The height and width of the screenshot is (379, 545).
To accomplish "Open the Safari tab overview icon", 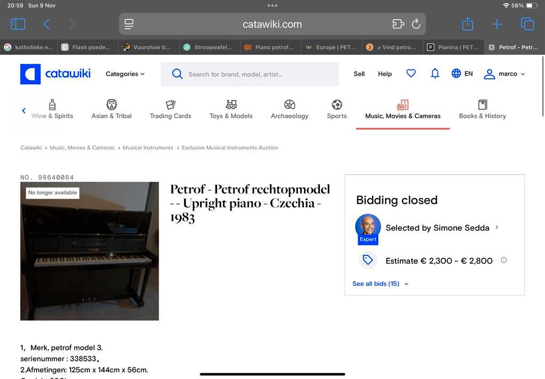I will (x=527, y=24).
